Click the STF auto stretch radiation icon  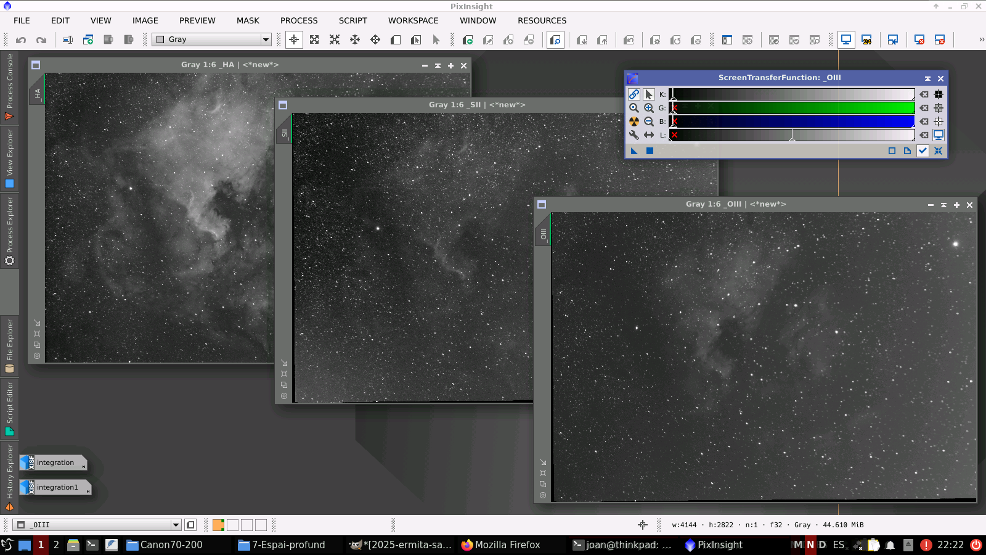click(634, 121)
